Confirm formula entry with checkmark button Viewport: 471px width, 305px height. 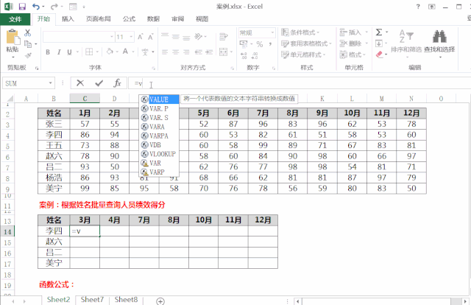[99, 83]
